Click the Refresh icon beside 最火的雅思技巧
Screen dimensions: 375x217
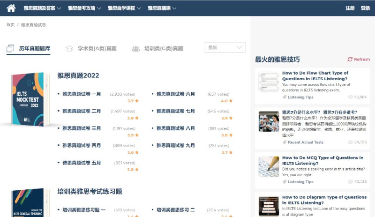pyautogui.click(x=350, y=60)
